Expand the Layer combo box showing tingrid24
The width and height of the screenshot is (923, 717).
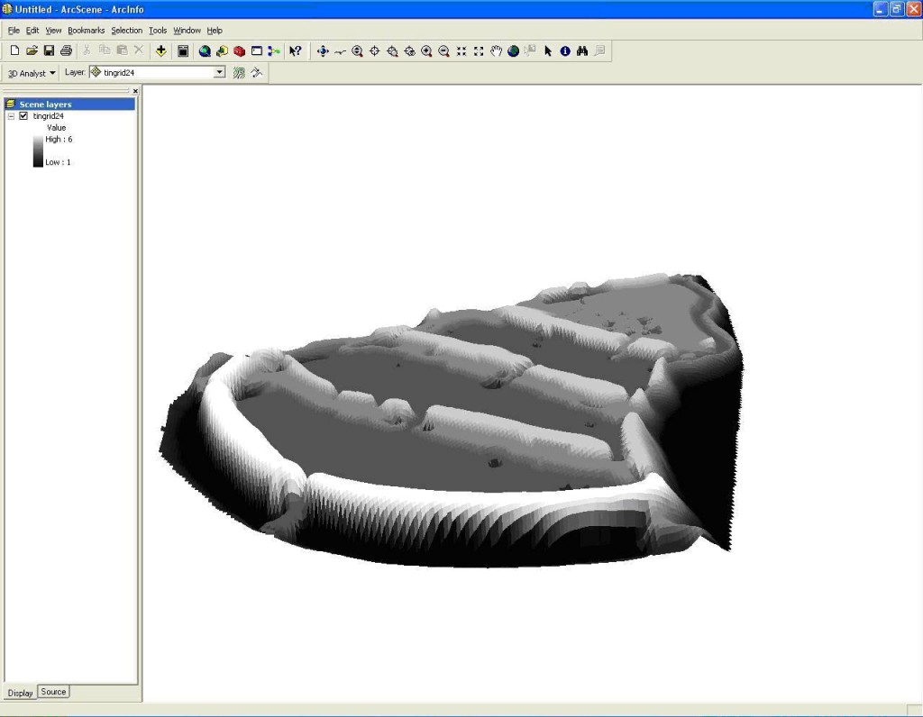coord(219,73)
